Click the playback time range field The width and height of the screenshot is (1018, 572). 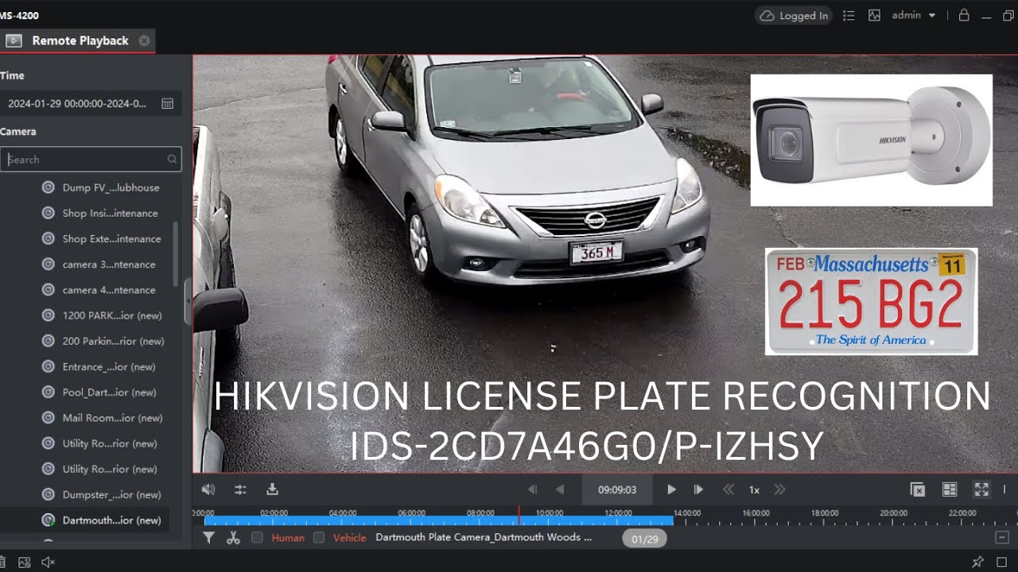(90, 103)
